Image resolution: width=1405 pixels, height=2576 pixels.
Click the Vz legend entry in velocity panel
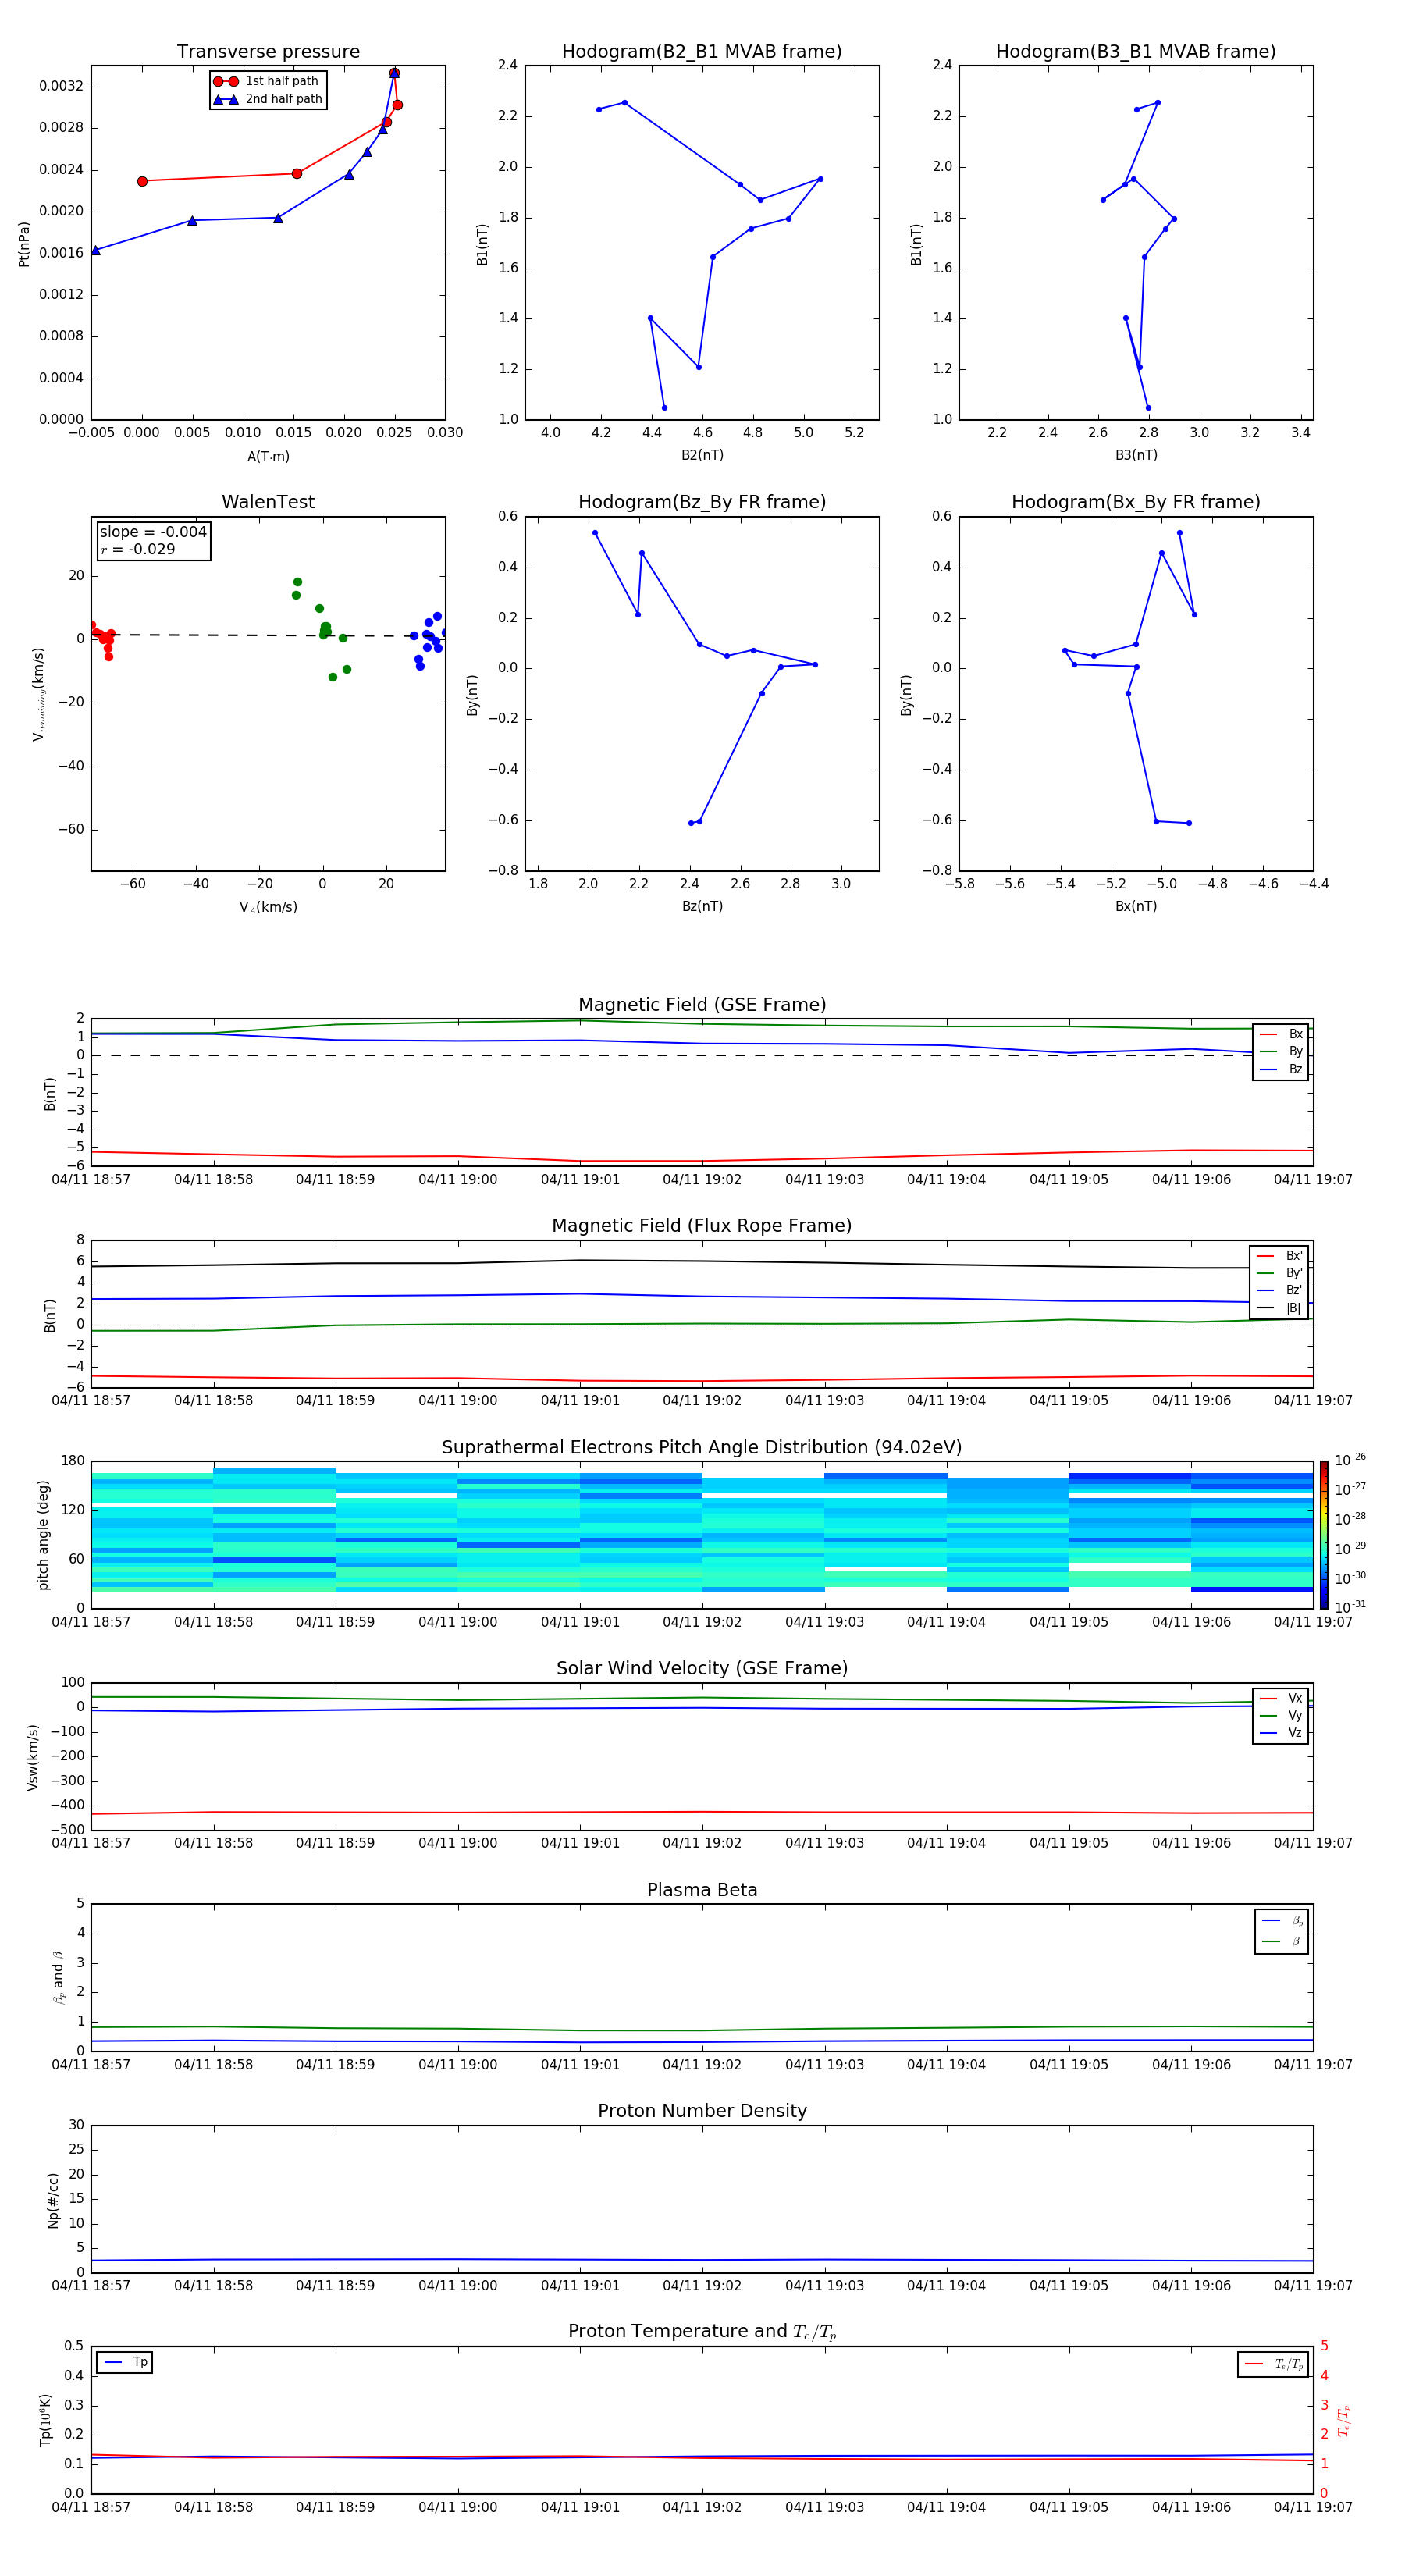[1281, 1733]
